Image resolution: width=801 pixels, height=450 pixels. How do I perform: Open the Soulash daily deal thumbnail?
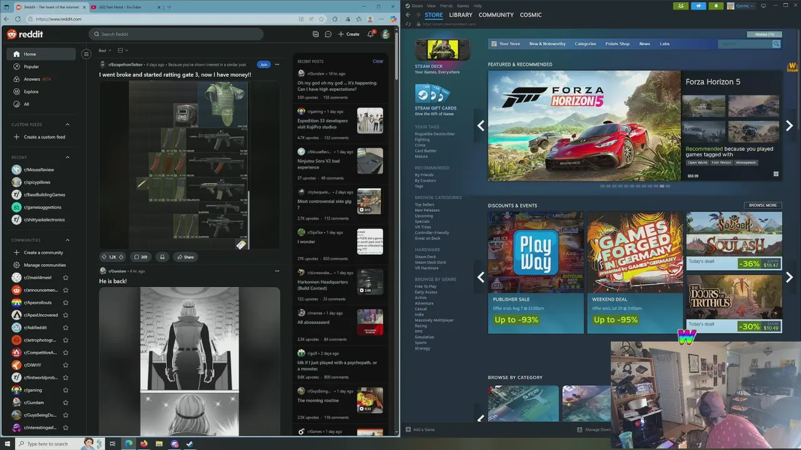(734, 234)
